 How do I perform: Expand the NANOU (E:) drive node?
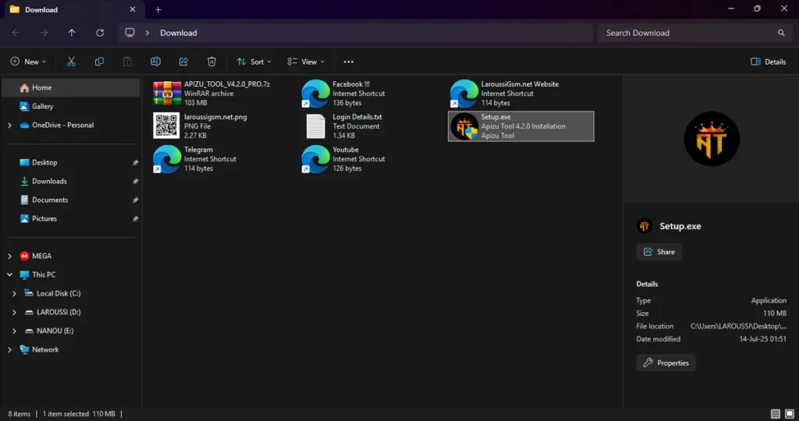click(x=14, y=331)
